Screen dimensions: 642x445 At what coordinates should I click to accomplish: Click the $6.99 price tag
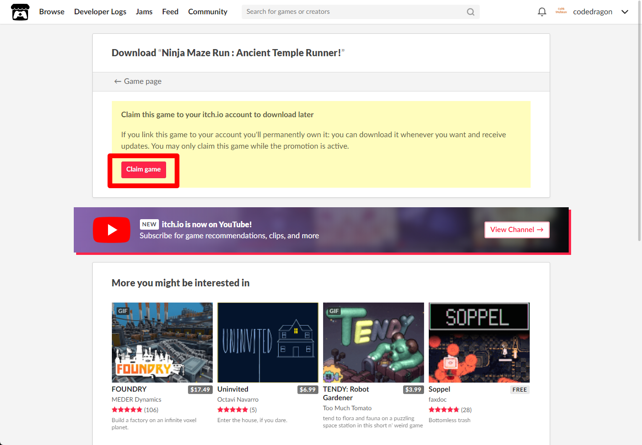(307, 390)
